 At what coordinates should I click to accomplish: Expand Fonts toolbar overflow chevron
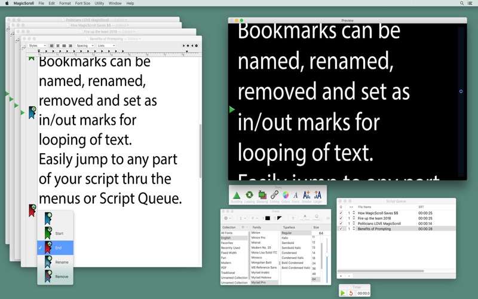[328, 218]
